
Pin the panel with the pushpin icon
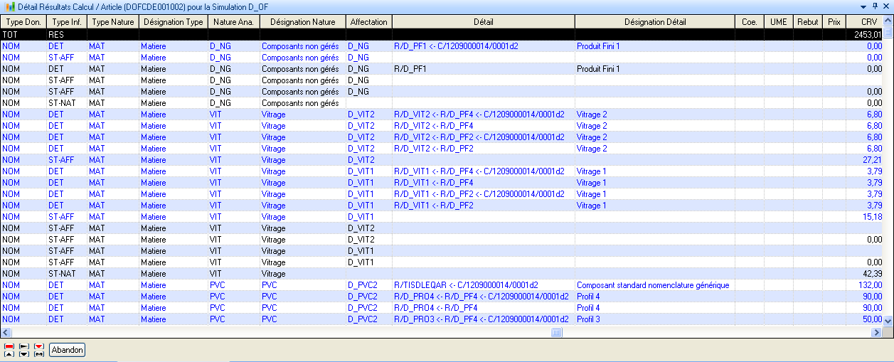(x=875, y=6)
